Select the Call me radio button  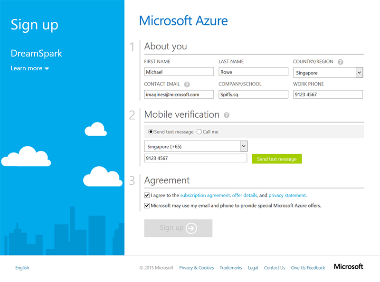tap(199, 132)
